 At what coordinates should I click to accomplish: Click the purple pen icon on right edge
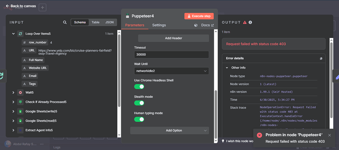click(x=337, y=76)
